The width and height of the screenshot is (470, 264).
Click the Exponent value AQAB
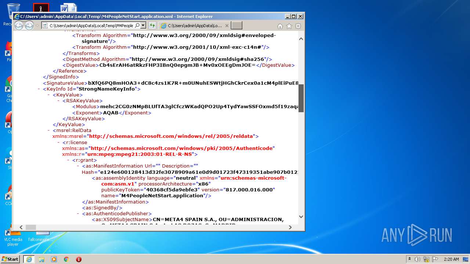(x=111, y=113)
